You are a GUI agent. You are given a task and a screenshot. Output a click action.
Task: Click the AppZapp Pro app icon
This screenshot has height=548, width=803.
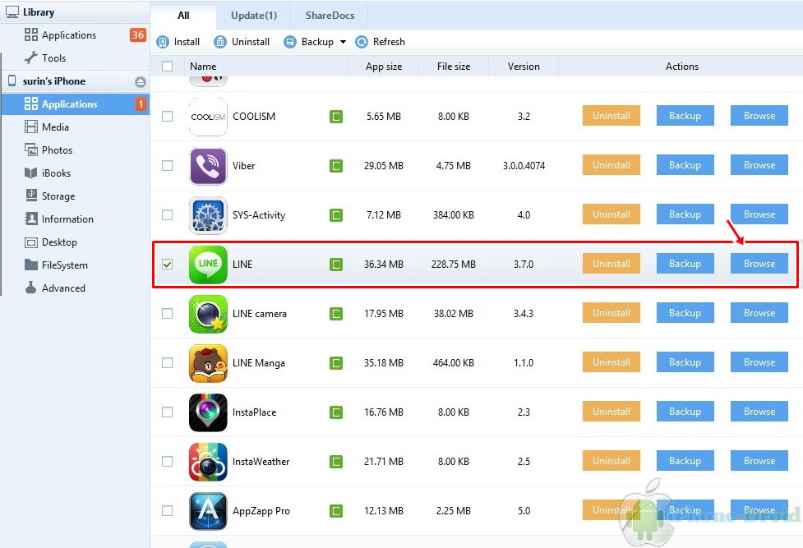tap(208, 510)
